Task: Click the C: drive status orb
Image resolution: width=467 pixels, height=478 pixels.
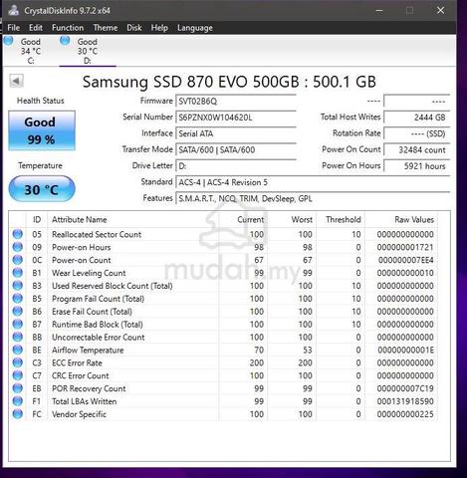Action: pyautogui.click(x=8, y=41)
